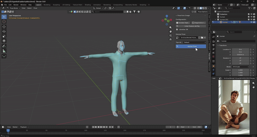Open the timeline Playback dropdown
The height and width of the screenshot is (137, 257).
[x=24, y=127]
